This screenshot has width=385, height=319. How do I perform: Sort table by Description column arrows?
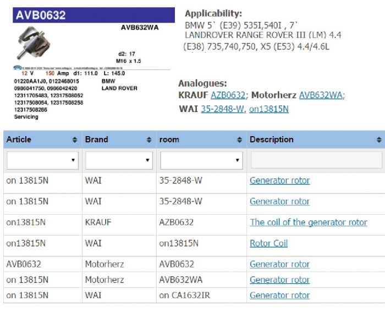click(379, 140)
